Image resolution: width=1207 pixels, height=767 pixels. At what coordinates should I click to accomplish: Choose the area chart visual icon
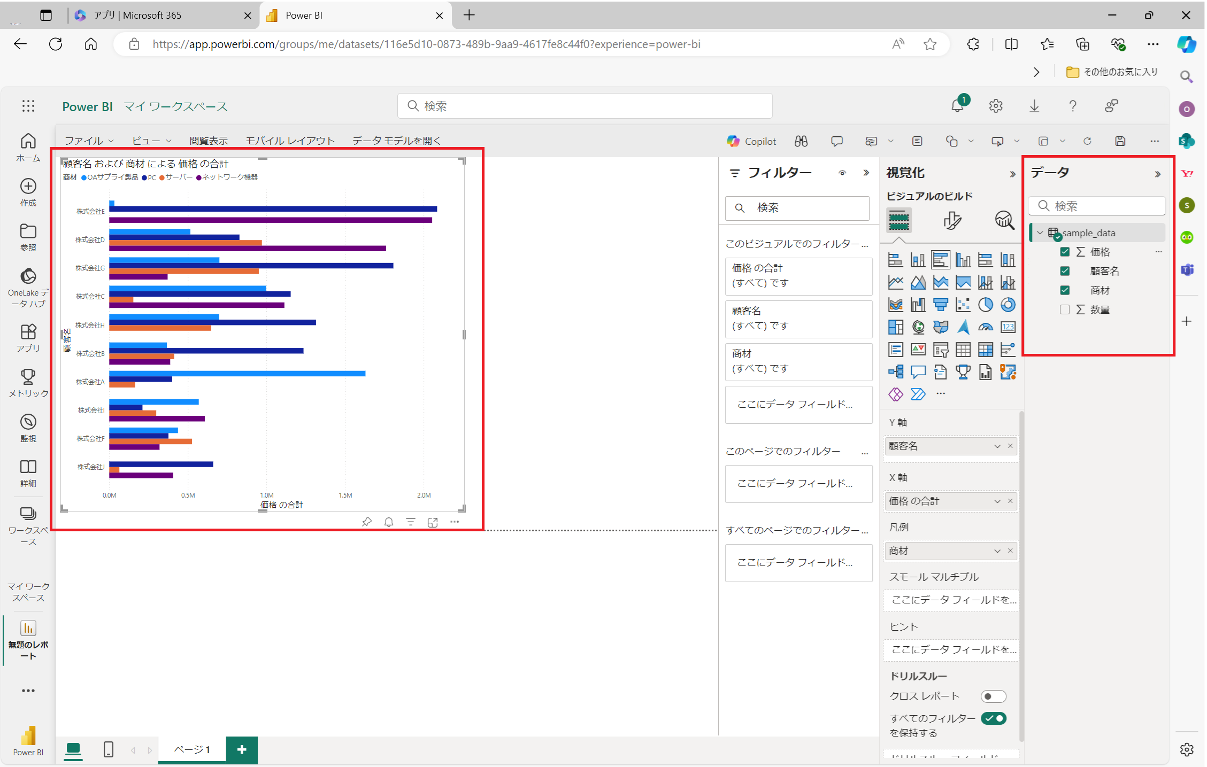[x=918, y=282]
